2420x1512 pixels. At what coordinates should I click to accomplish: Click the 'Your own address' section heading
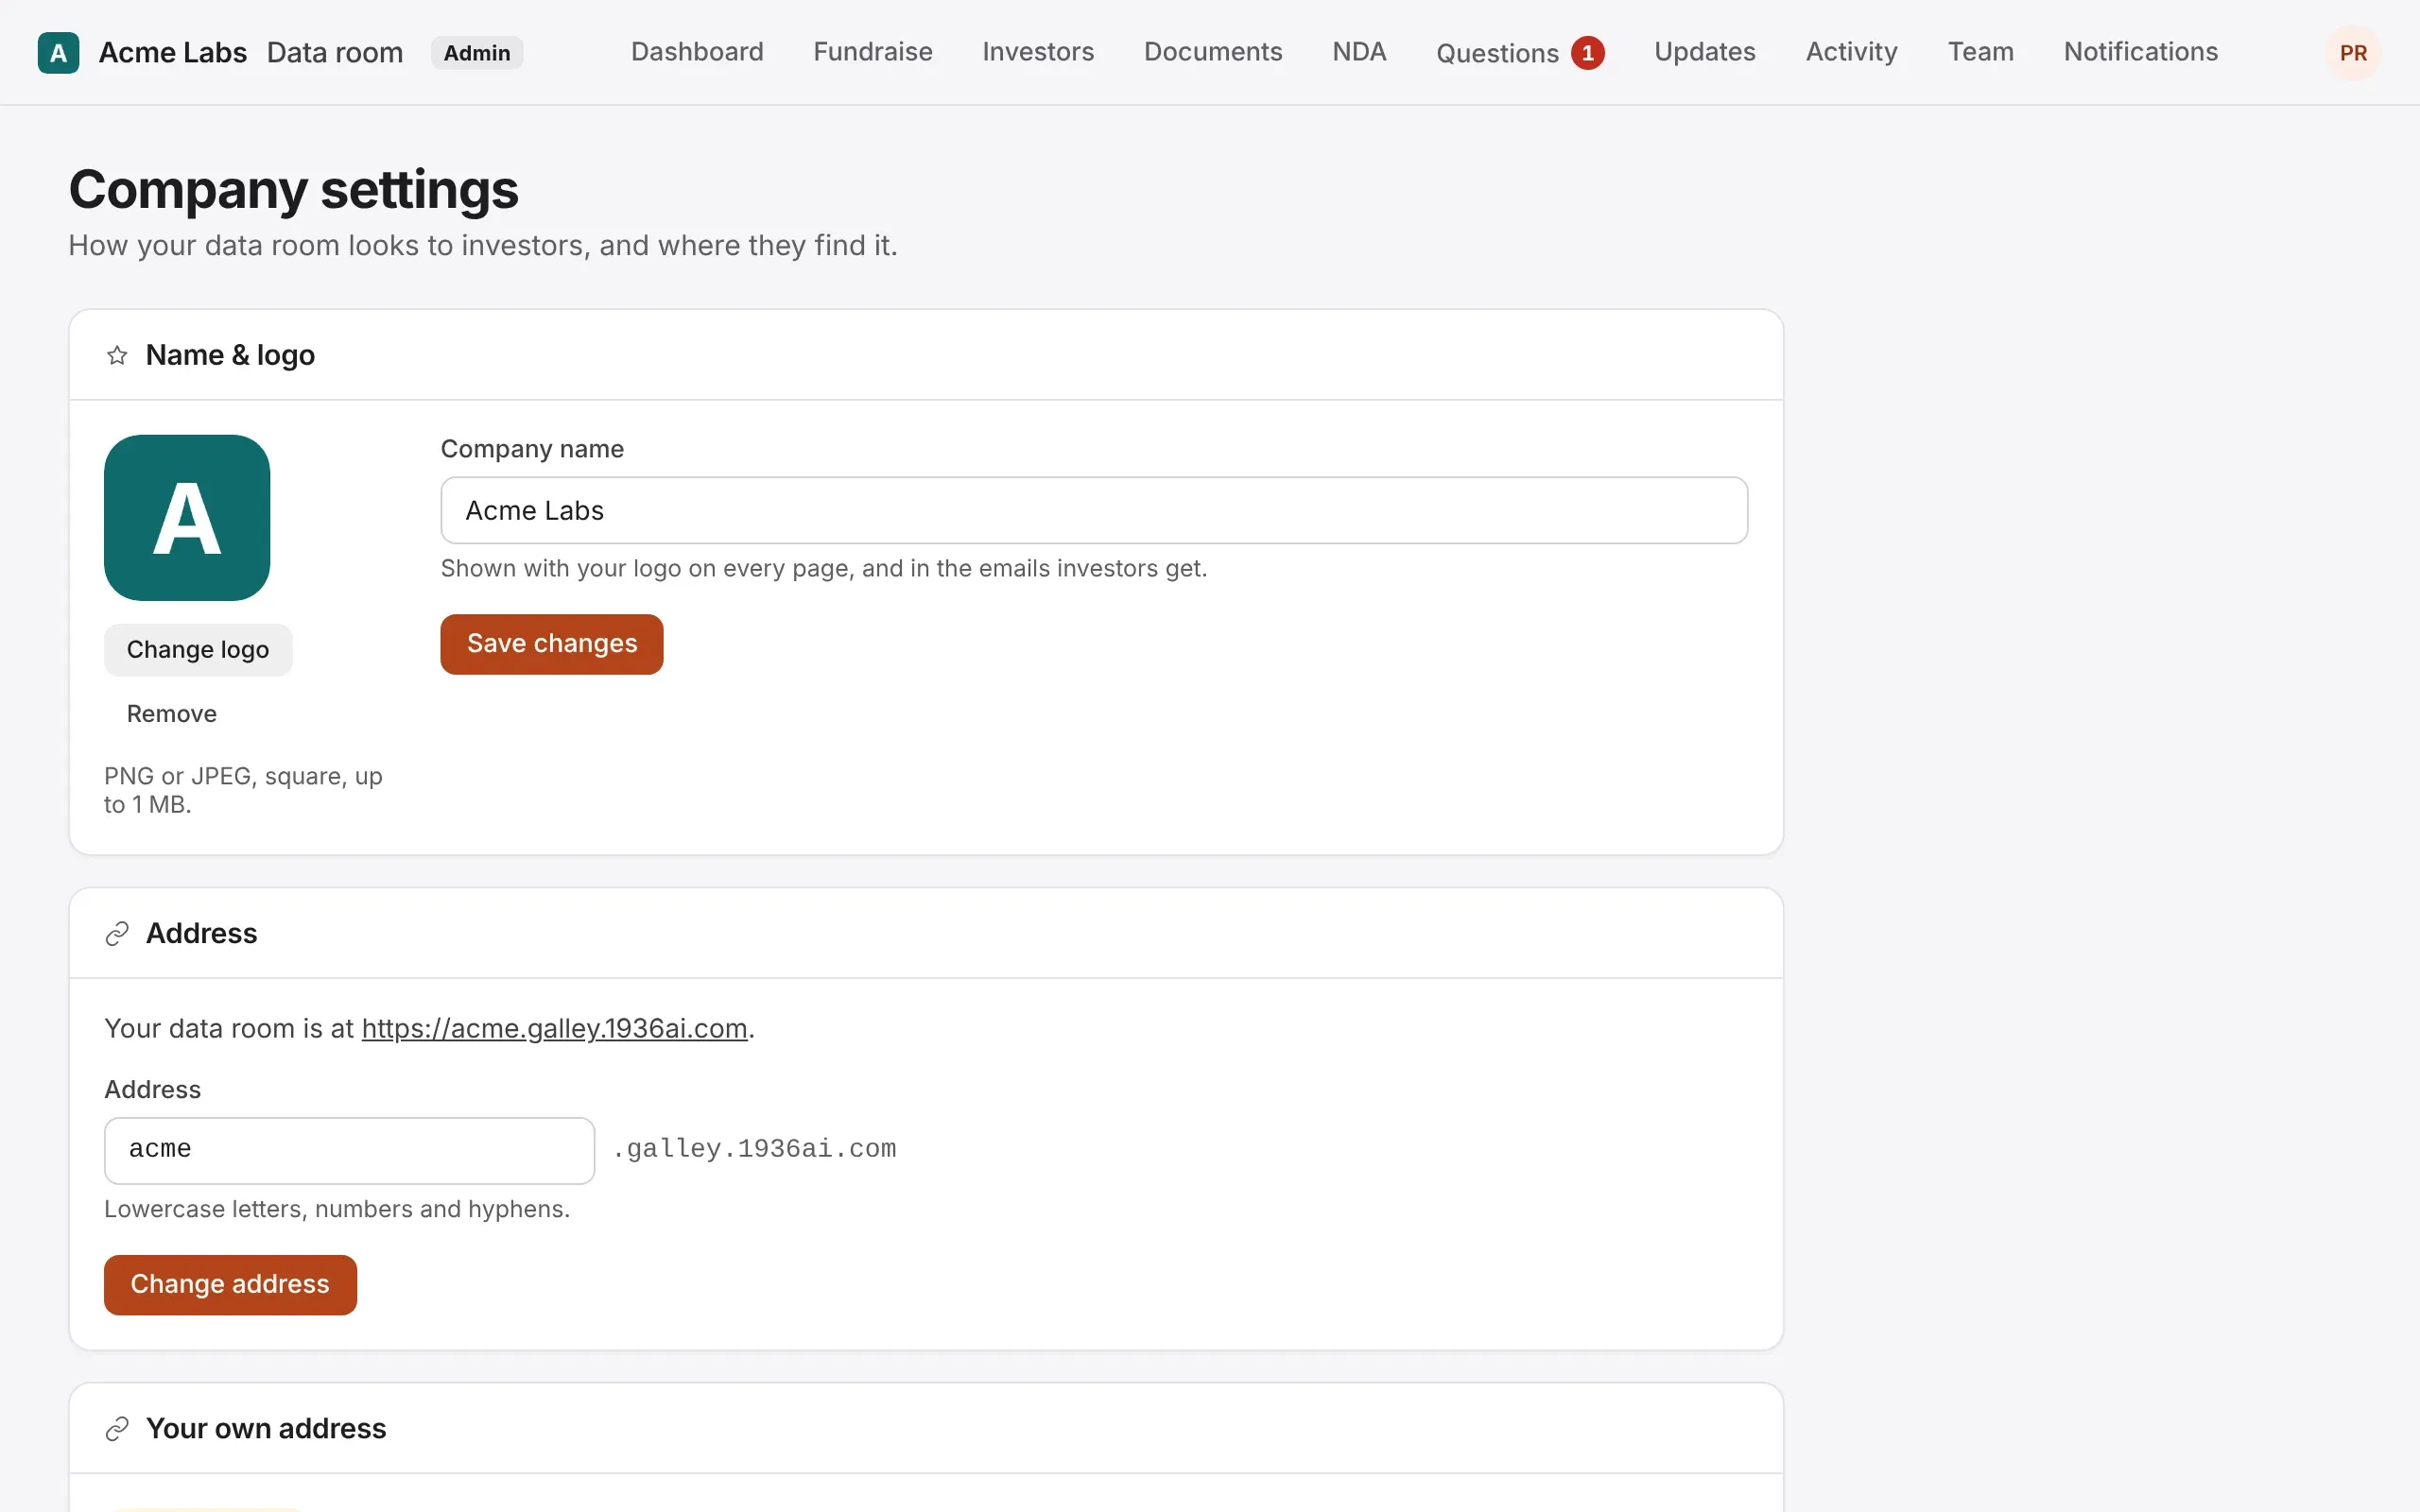[265, 1428]
